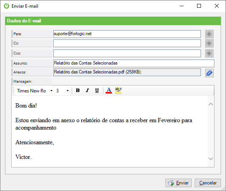Viewport: 226px width, 191px height.
Task: Click the message scrollbar down arrow
Action: click(211, 159)
